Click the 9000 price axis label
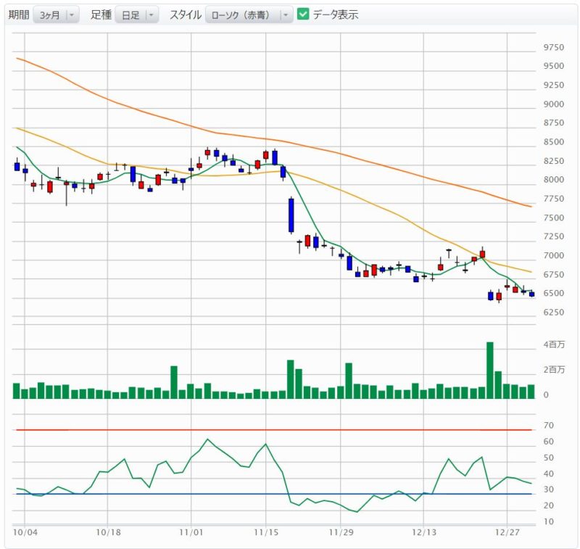 click(x=554, y=104)
